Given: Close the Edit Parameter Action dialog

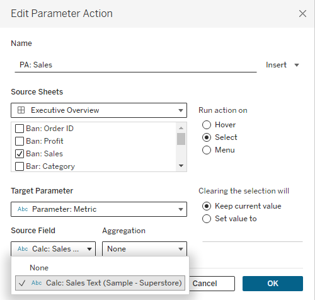Looking at the screenshot, I should pyautogui.click(x=302, y=14).
